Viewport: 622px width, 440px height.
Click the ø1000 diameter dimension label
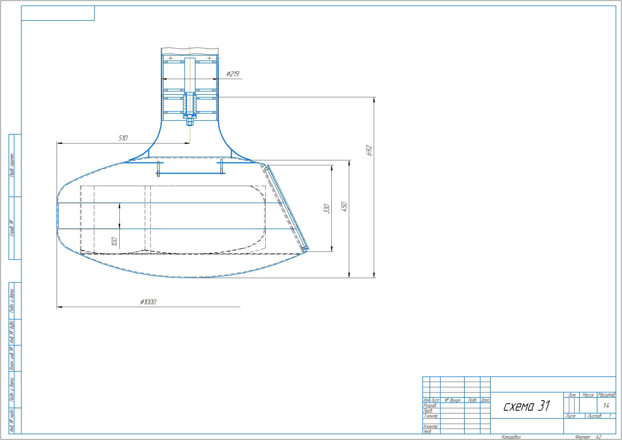pos(148,302)
